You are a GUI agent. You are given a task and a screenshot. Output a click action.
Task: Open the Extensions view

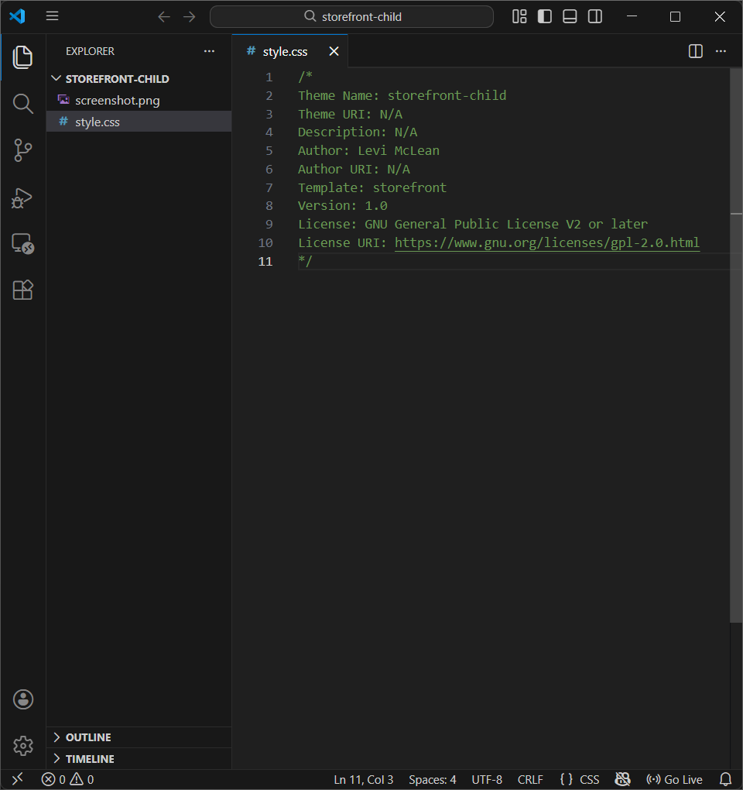coord(23,290)
